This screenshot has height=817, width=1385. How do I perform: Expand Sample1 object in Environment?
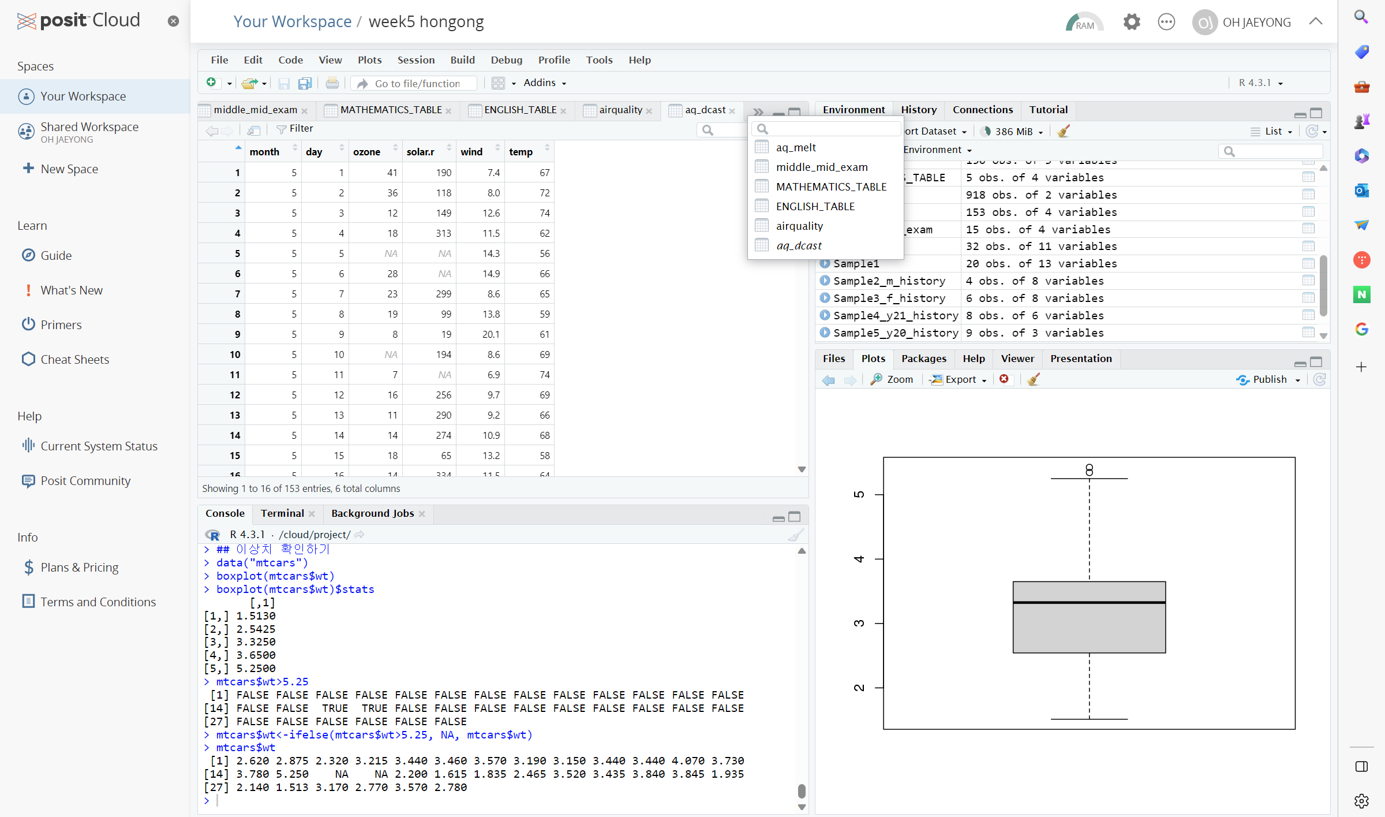point(825,264)
